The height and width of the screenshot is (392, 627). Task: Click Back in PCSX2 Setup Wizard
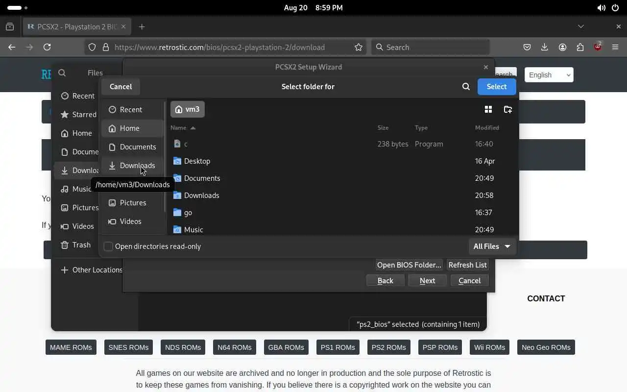pos(385,281)
